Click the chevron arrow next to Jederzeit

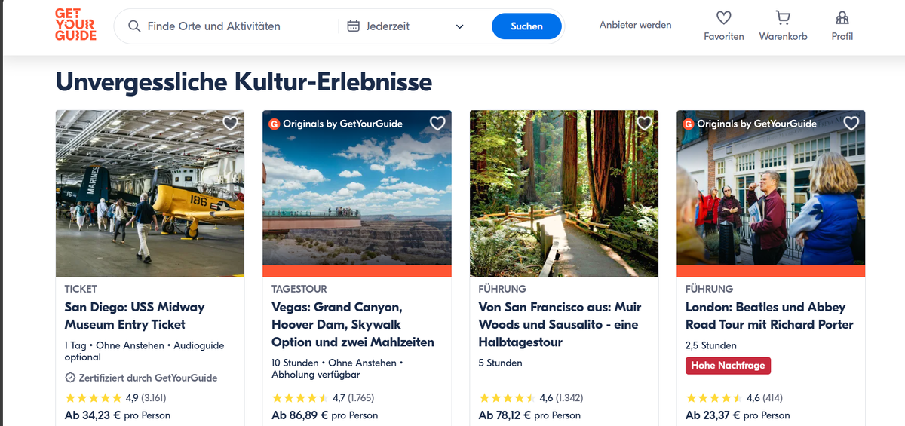coord(460,27)
